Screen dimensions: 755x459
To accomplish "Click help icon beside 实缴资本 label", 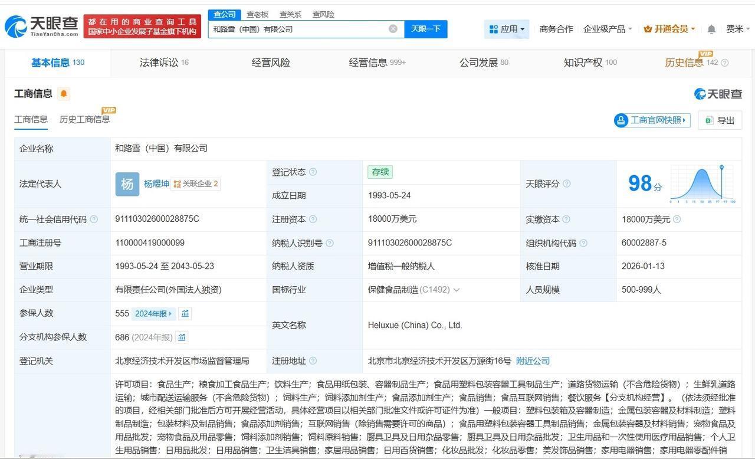I will click(x=566, y=219).
